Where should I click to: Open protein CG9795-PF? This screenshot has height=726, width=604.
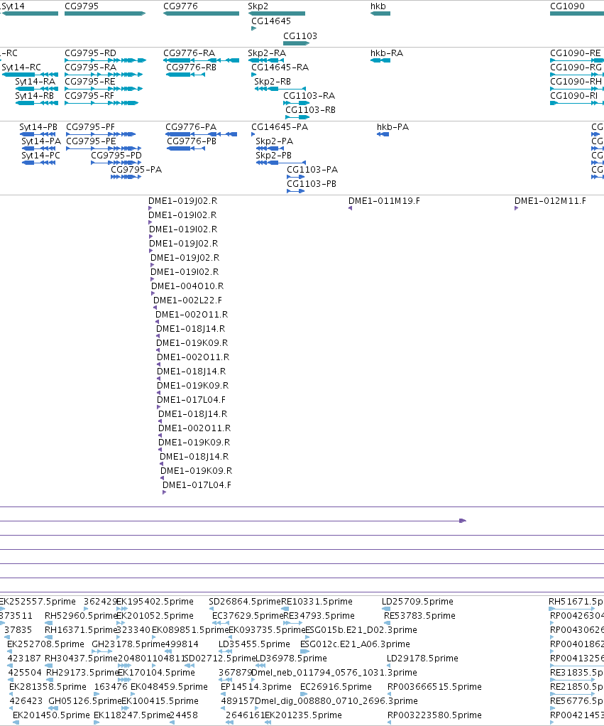(x=91, y=127)
